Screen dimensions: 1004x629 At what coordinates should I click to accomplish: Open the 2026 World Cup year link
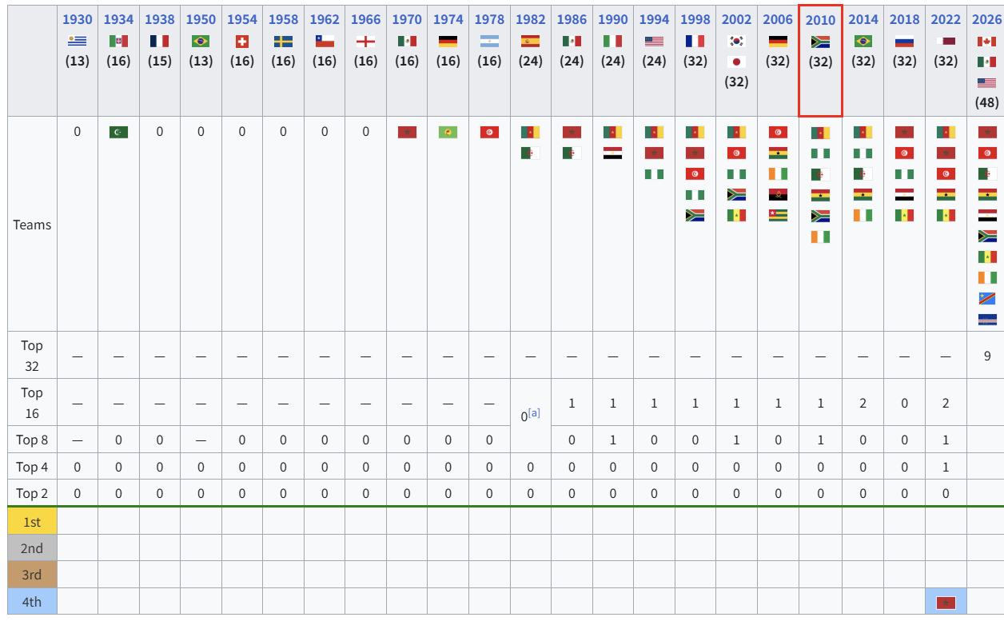(x=987, y=19)
